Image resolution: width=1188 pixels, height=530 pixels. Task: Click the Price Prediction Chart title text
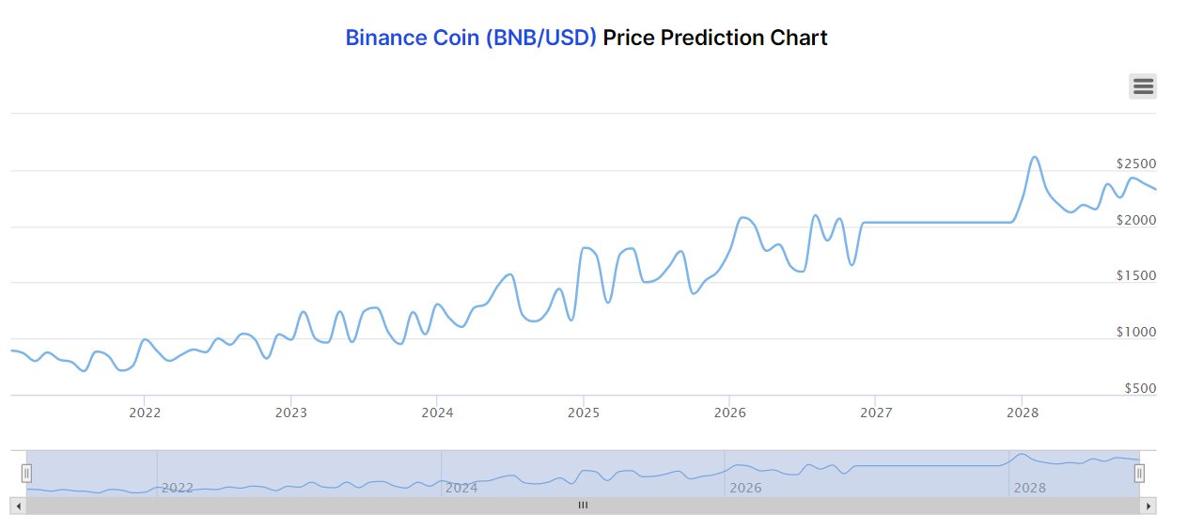click(x=715, y=39)
